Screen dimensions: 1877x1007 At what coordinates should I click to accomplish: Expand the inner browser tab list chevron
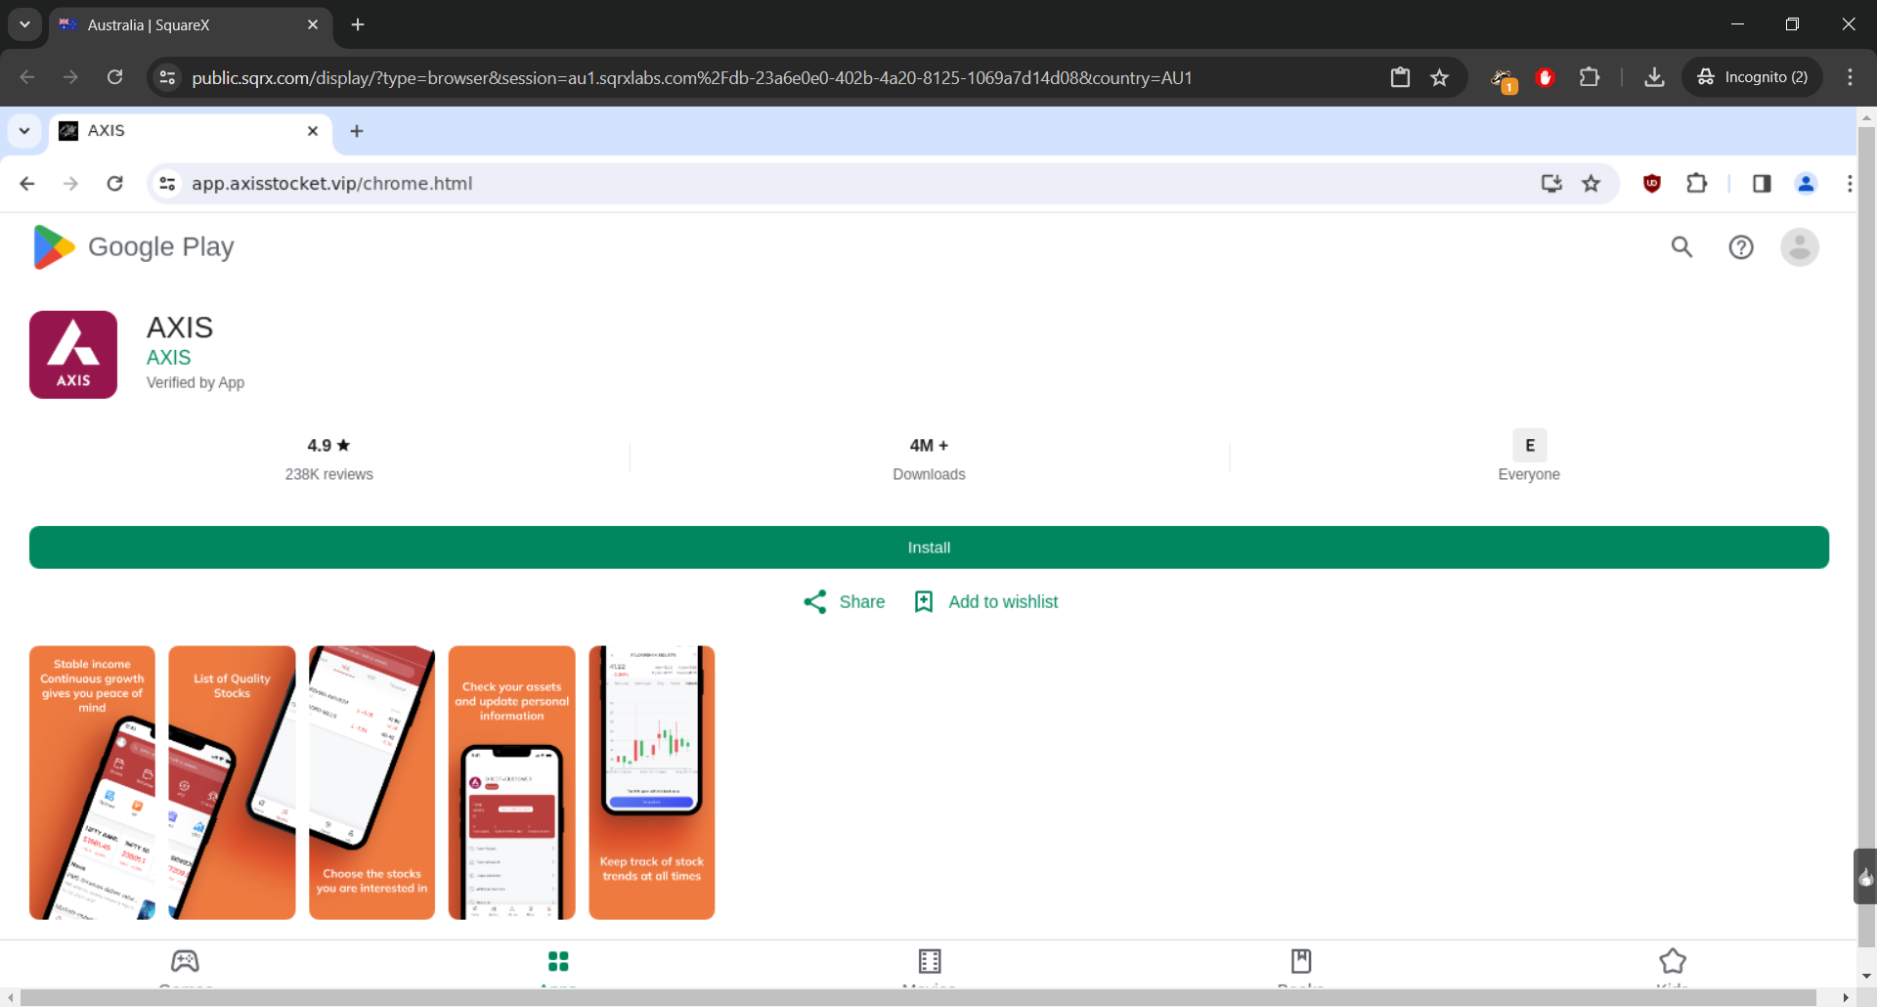24,131
